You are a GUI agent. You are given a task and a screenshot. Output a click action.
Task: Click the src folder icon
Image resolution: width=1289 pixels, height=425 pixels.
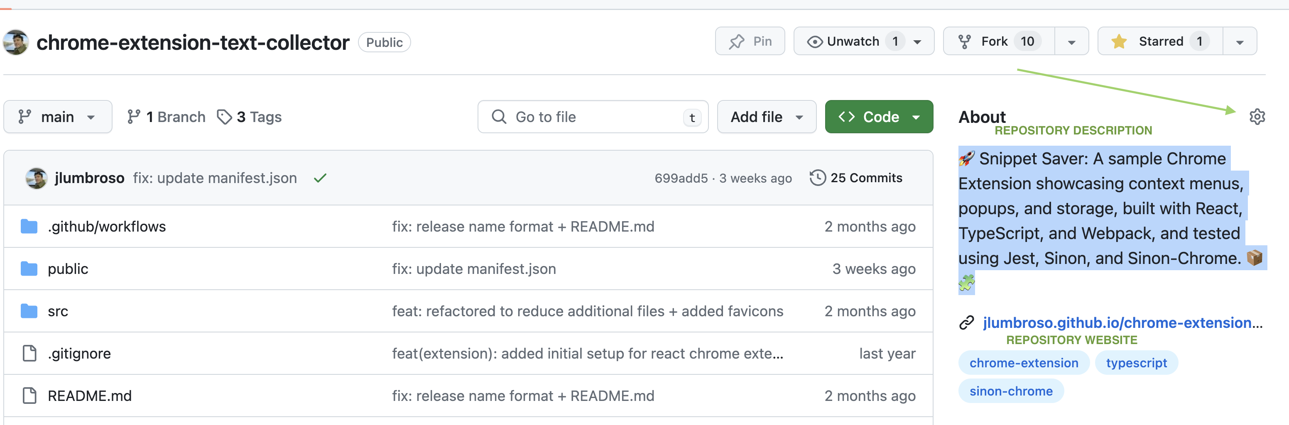tap(29, 311)
